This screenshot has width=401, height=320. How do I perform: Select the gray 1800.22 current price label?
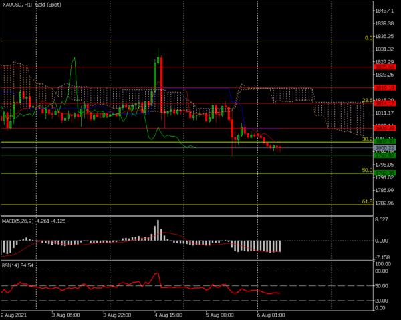click(385, 148)
